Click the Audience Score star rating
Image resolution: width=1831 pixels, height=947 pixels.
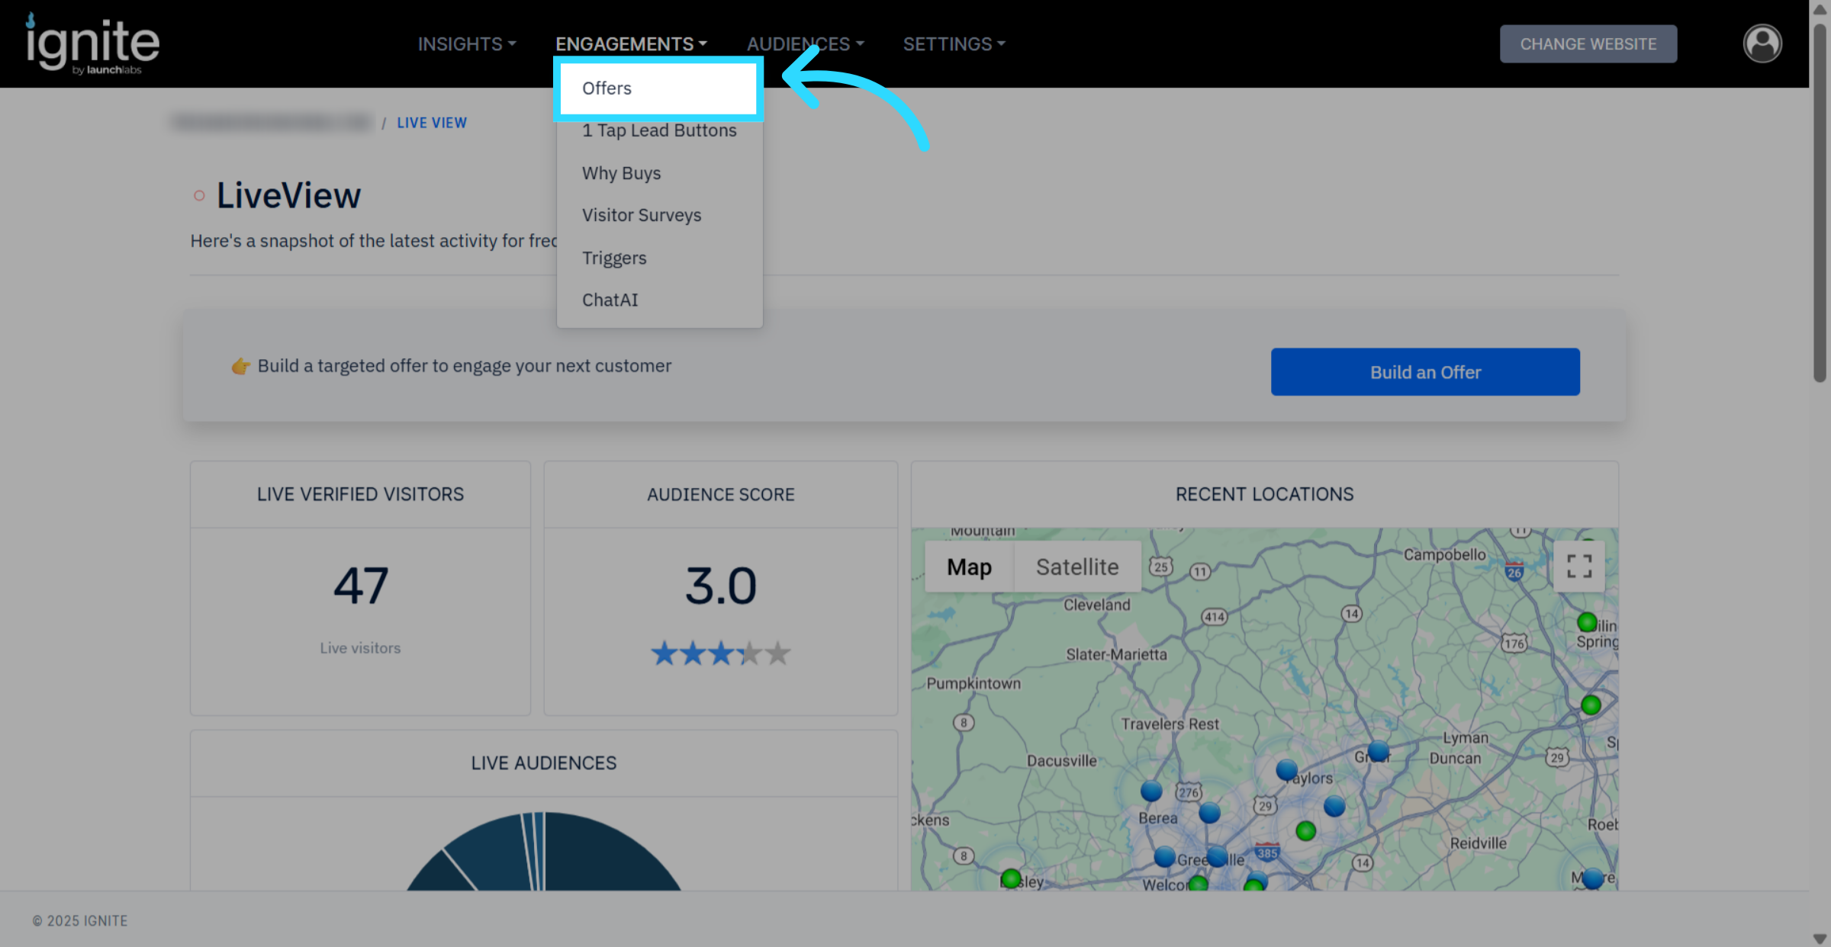(x=720, y=653)
